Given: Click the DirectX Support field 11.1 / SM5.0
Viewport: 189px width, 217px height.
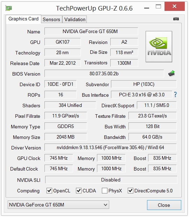Looking at the screenshot, I should [157, 105].
